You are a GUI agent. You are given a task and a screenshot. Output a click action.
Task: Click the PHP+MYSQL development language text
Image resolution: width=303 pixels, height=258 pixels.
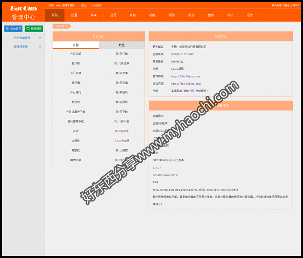[x=177, y=61]
